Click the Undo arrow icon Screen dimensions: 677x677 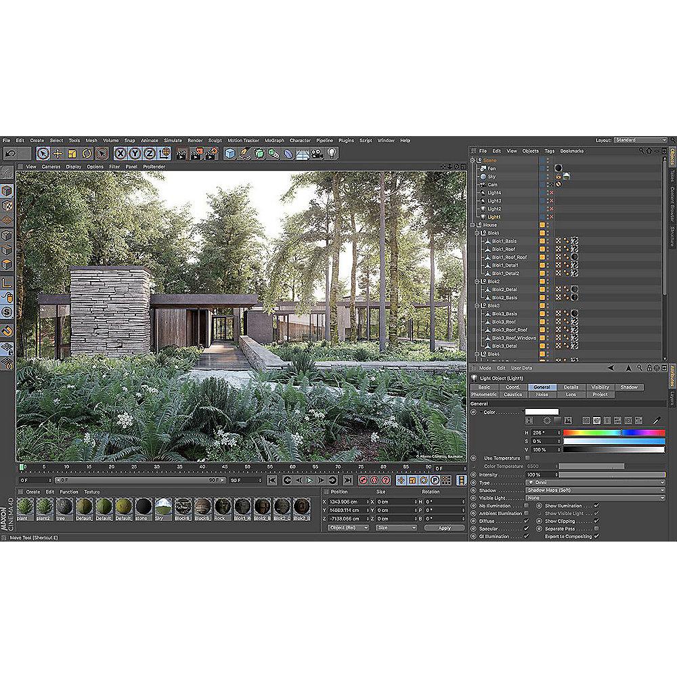[10, 154]
